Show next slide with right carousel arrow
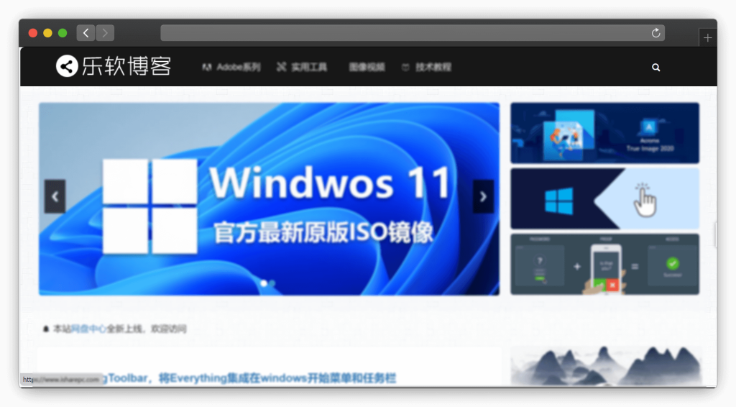This screenshot has width=736, height=407. point(483,196)
